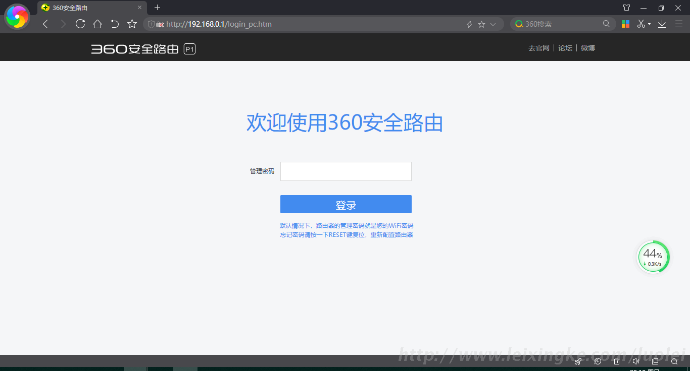Open the browser main menu

pos(678,24)
